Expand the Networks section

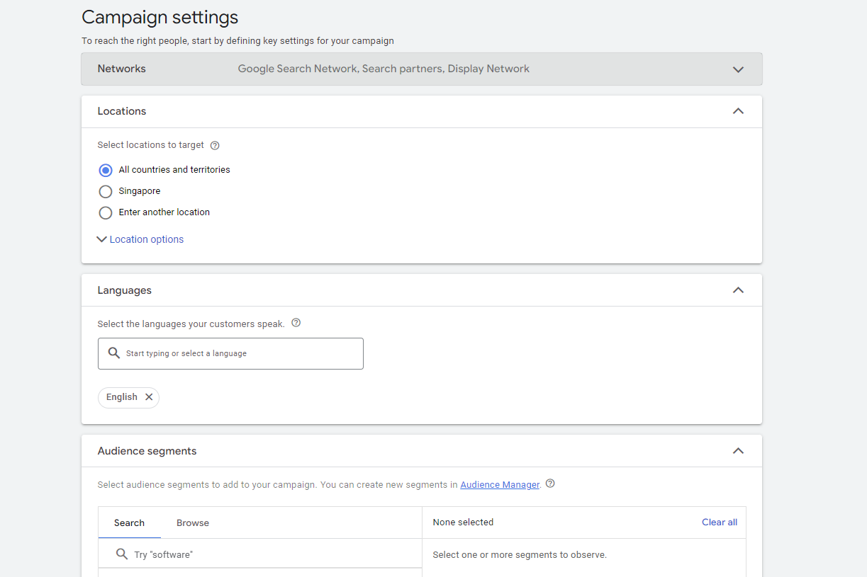click(738, 69)
